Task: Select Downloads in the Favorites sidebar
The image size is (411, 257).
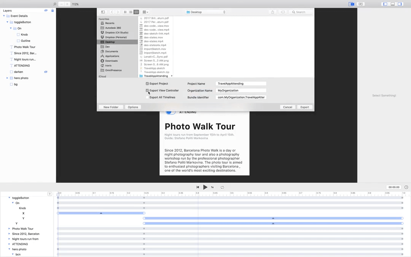Action: pyautogui.click(x=111, y=61)
